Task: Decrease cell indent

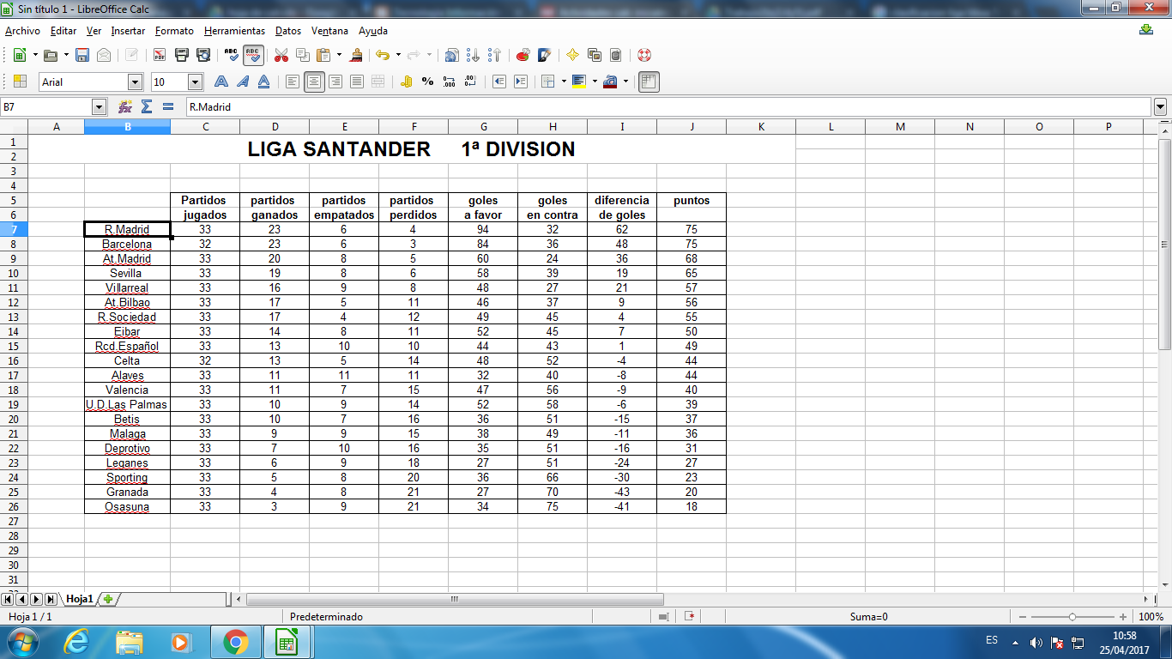Action: click(x=498, y=82)
